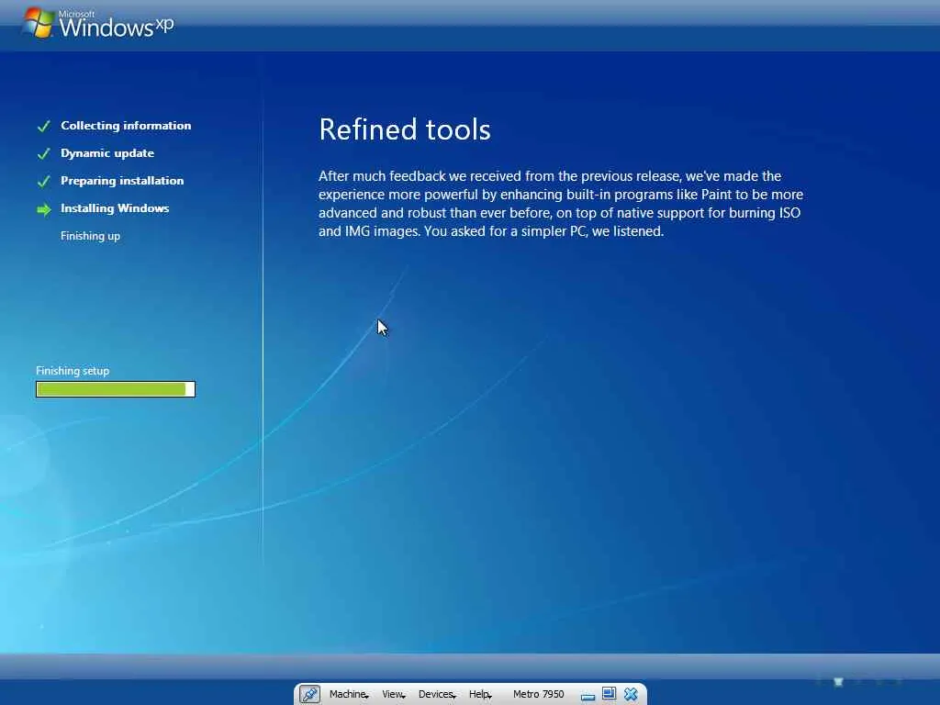Minimize the virtual machine window
940x705 pixels.
587,696
